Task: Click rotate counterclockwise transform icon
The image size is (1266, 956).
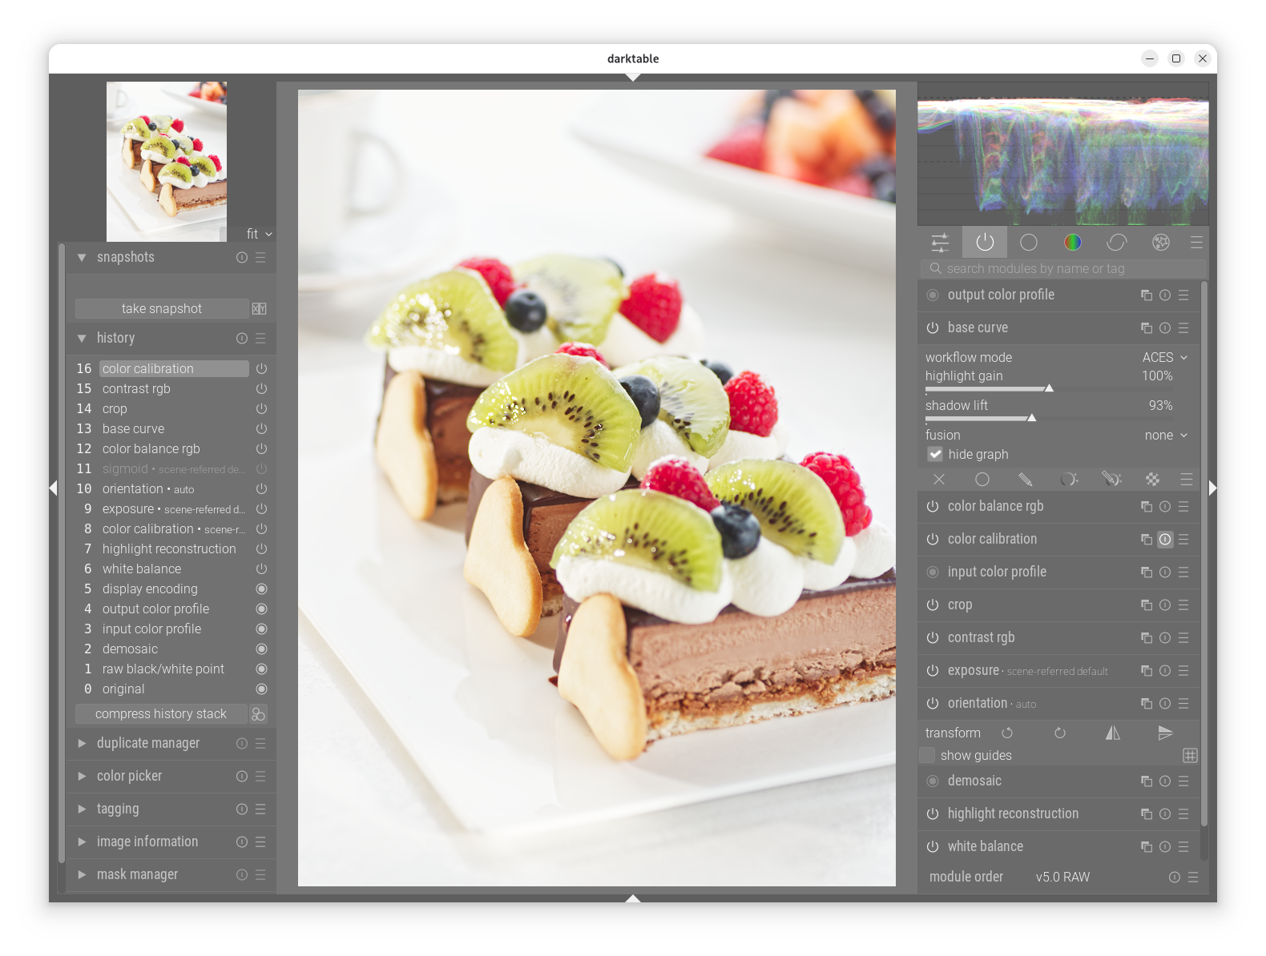Action: coord(1007,733)
